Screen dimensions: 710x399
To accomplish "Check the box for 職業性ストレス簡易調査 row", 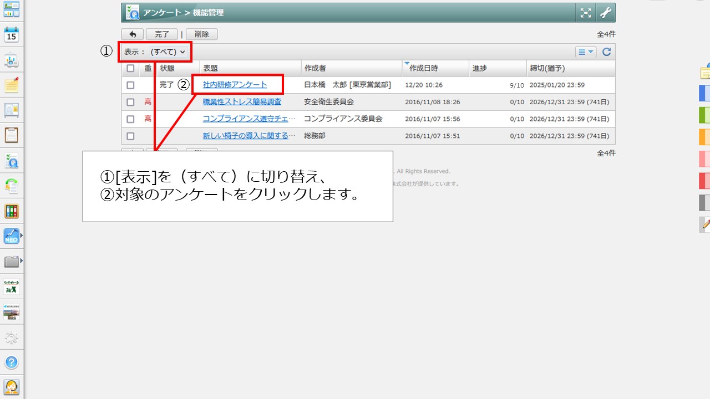I will (130, 102).
